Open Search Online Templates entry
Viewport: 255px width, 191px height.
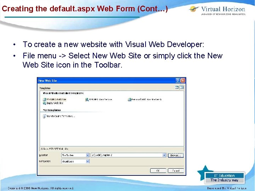pos(59,116)
